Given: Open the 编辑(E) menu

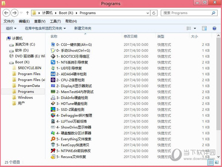Looking at the screenshot, I should [24, 21].
